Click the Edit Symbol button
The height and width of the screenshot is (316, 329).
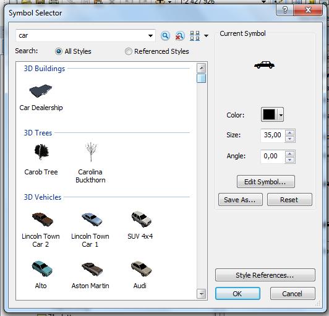pos(266,182)
